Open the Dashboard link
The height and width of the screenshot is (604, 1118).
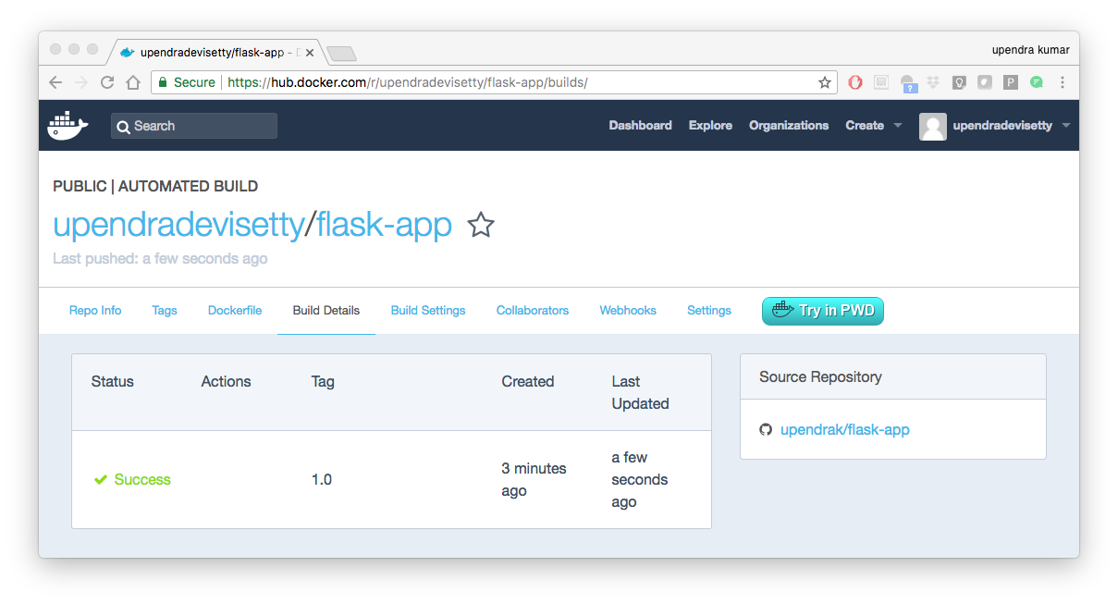tap(640, 126)
